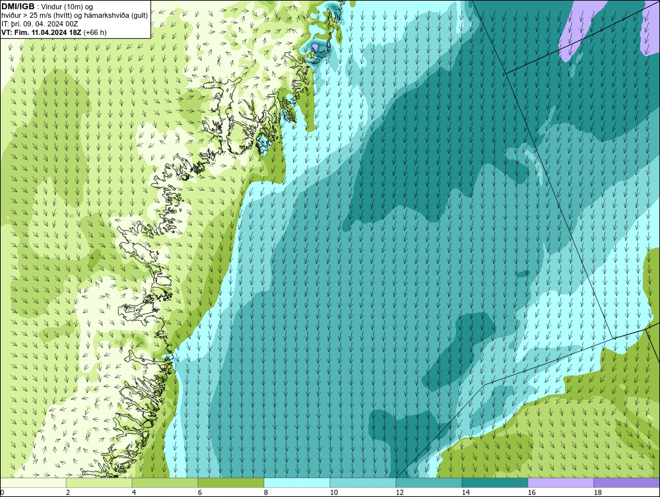Click the 'hviður > 25 m/s (hvítt)' description line
This screenshot has height=497, width=660.
[x=75, y=16]
